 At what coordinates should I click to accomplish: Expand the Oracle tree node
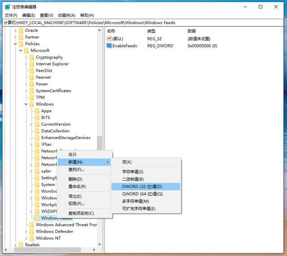[15, 30]
